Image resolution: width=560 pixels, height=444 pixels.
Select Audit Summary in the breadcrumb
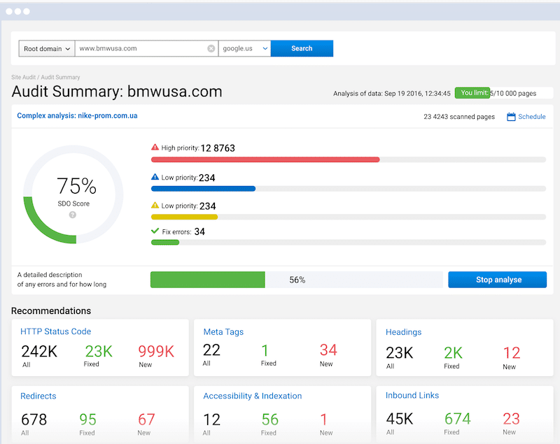(60, 77)
